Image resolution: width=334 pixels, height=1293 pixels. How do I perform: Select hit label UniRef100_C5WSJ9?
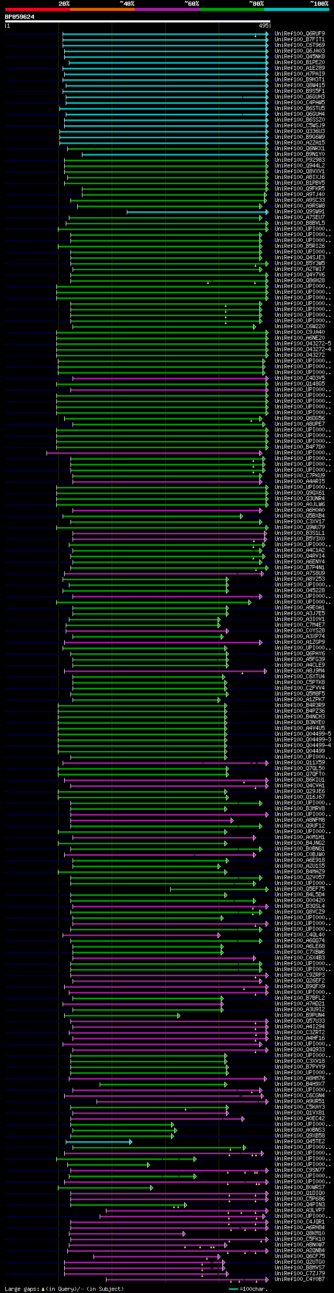click(300, 126)
